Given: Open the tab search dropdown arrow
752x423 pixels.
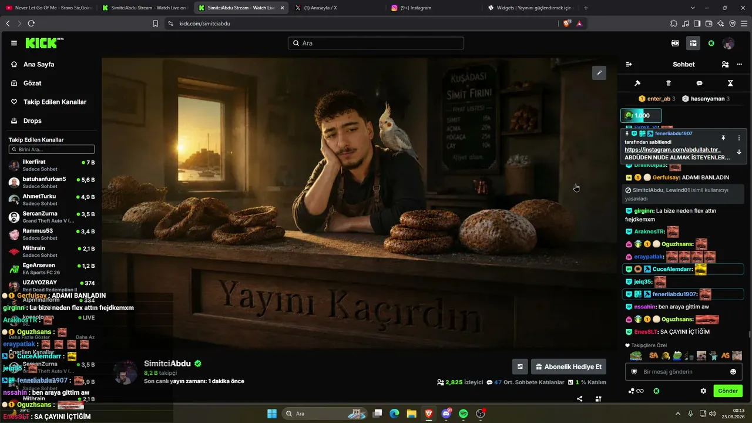Looking at the screenshot, I should tap(693, 8).
